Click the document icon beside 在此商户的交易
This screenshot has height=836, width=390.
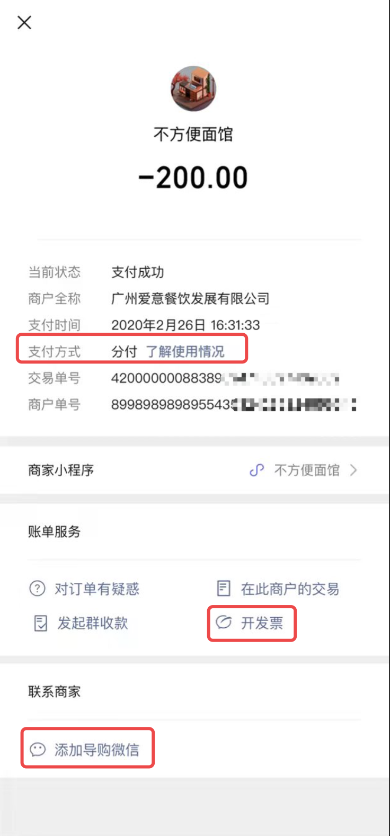pyautogui.click(x=224, y=589)
